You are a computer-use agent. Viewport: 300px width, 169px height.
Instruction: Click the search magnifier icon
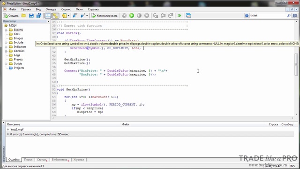(x=289, y=15)
